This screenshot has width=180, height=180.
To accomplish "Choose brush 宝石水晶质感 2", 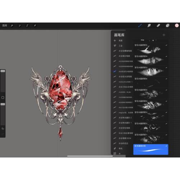I will coord(151,127).
